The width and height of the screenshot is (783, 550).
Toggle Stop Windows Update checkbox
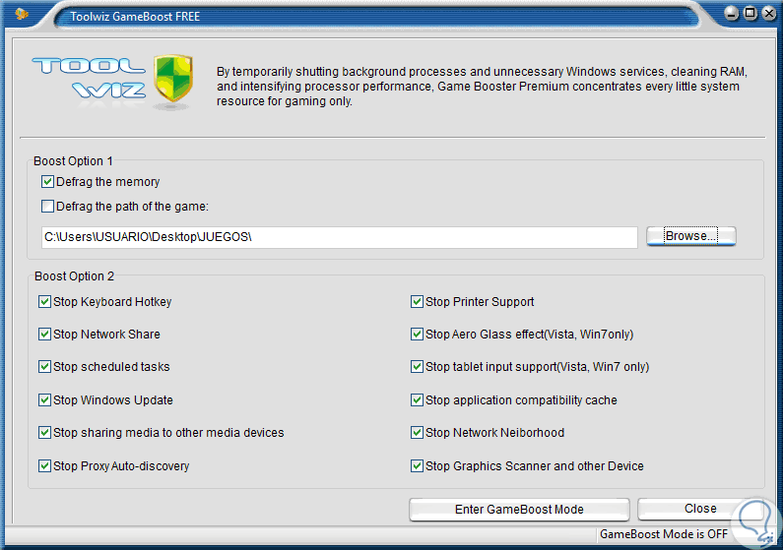click(x=44, y=399)
